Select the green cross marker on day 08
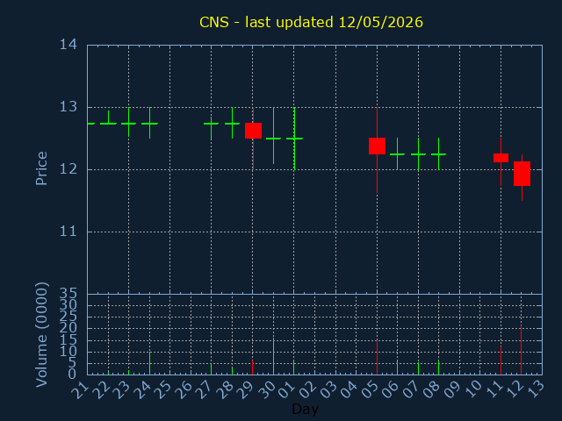 pos(438,154)
